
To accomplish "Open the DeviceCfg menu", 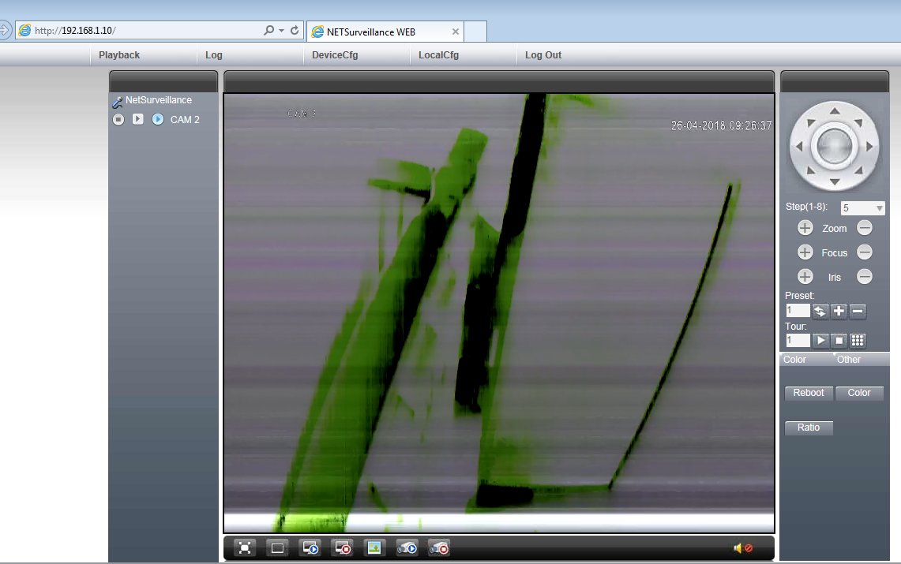I will coord(335,55).
